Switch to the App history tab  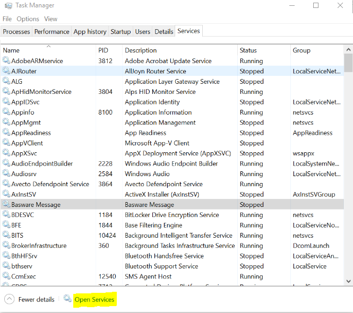pyautogui.click(x=90, y=31)
